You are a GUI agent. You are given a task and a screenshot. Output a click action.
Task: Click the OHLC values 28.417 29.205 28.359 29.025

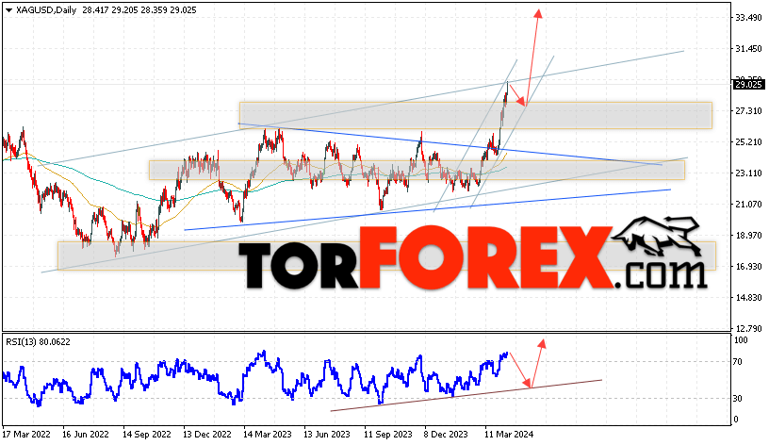point(139,10)
